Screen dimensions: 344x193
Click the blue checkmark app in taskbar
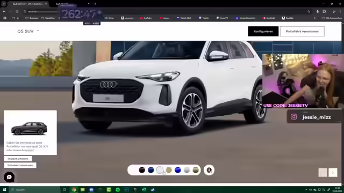pos(153,189)
